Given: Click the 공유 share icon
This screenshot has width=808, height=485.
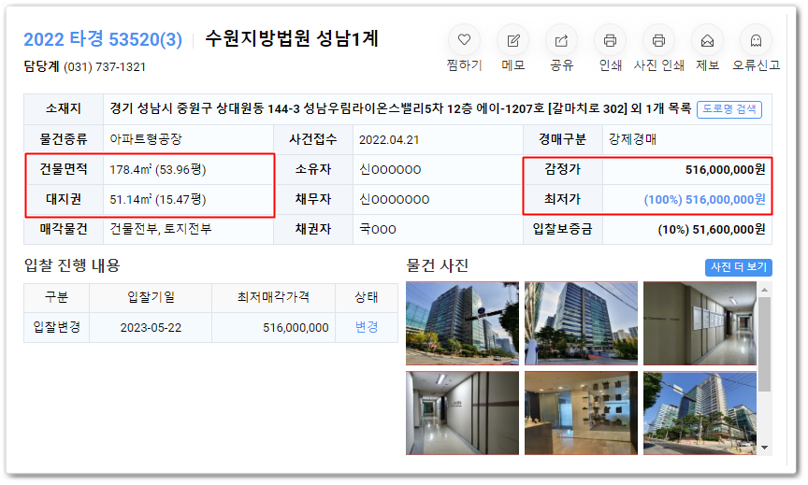Looking at the screenshot, I should click(x=562, y=40).
